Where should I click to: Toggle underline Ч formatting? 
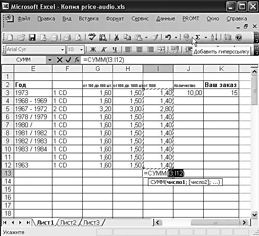tap(115, 50)
